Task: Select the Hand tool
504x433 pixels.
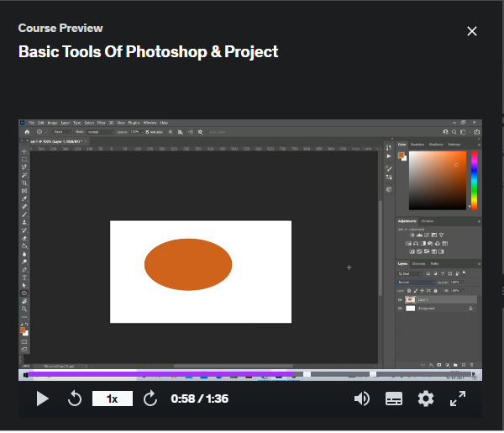Action: point(24,301)
